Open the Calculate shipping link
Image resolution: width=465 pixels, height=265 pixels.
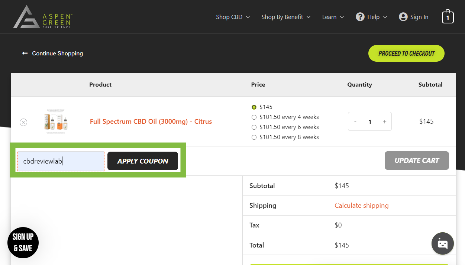[362, 206]
